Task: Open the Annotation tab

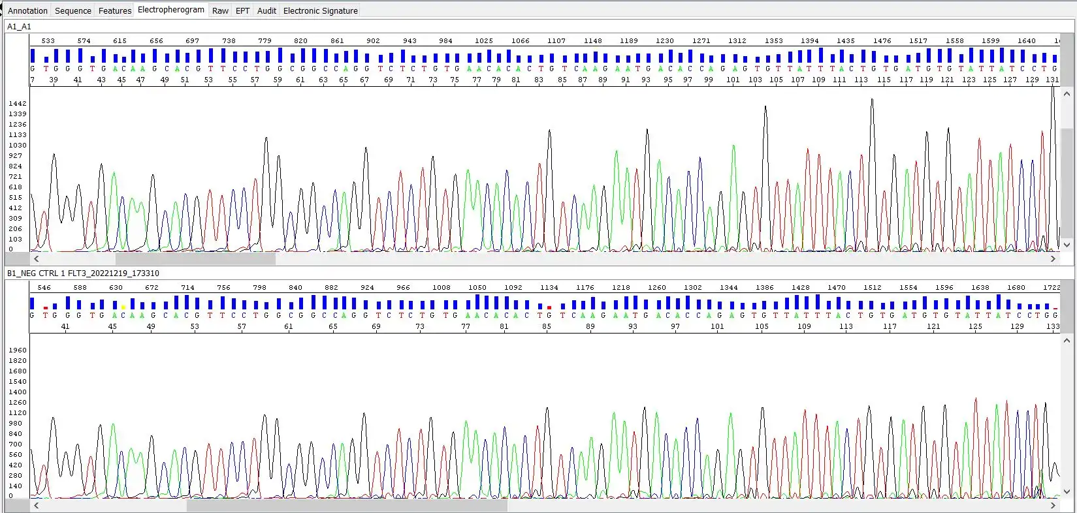Action: coord(27,10)
